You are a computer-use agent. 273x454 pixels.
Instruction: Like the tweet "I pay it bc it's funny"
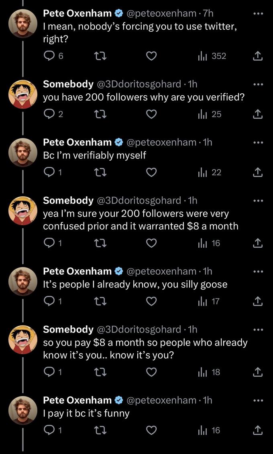[x=151, y=430]
